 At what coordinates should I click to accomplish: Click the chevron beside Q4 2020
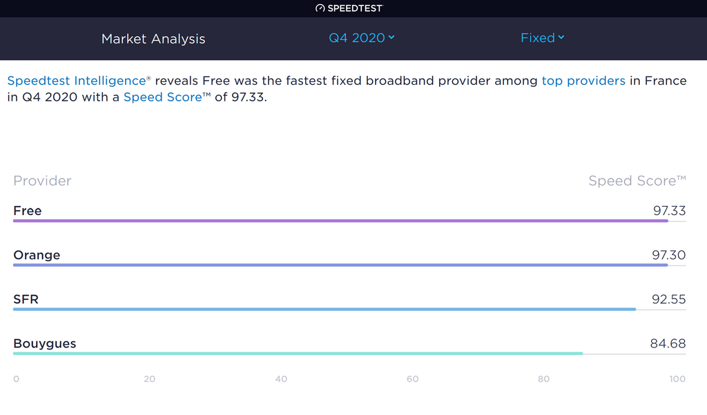391,37
